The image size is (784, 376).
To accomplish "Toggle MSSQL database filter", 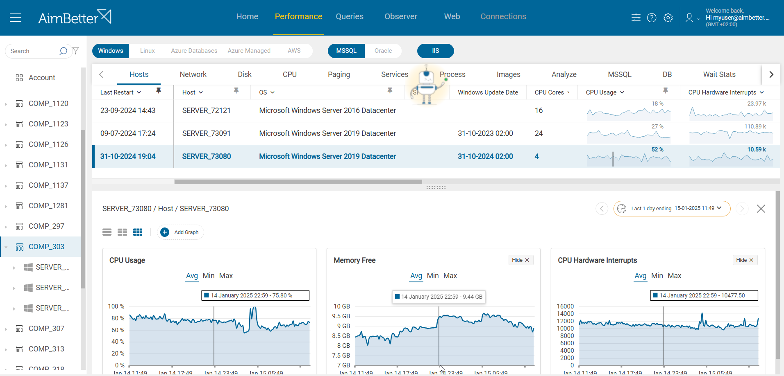I will (346, 51).
